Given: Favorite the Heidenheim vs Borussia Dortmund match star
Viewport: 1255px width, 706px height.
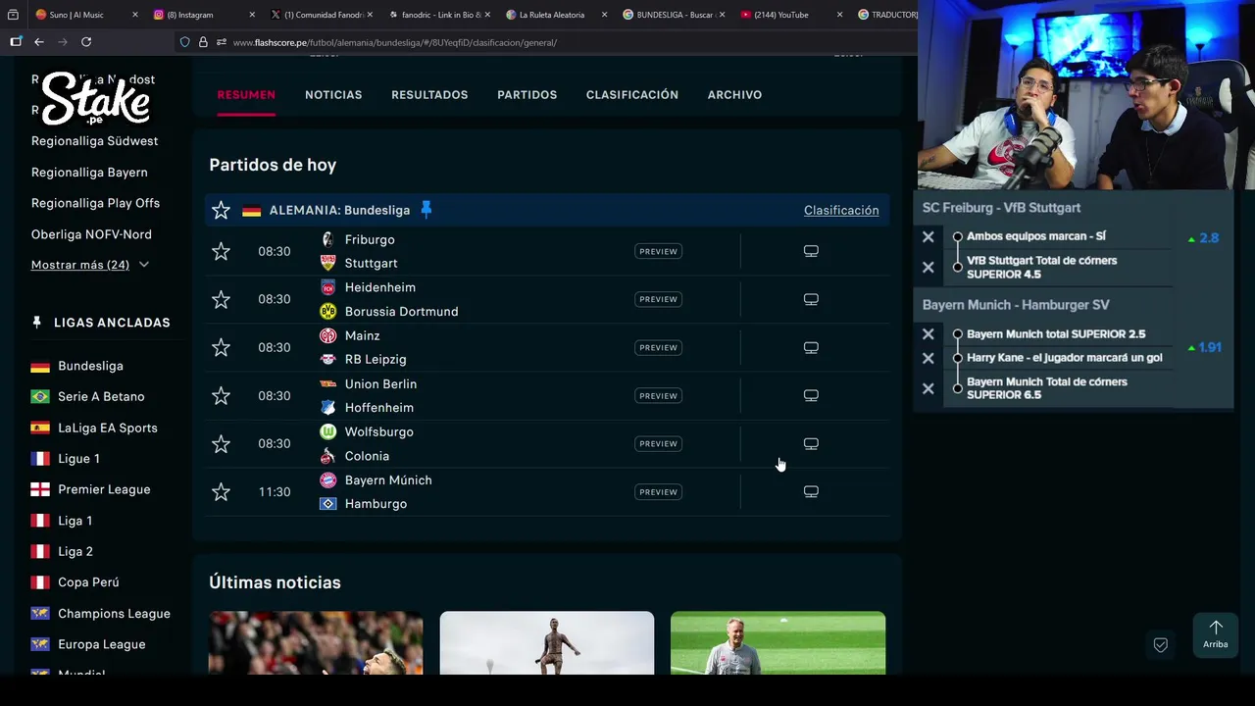Looking at the screenshot, I should point(221,299).
